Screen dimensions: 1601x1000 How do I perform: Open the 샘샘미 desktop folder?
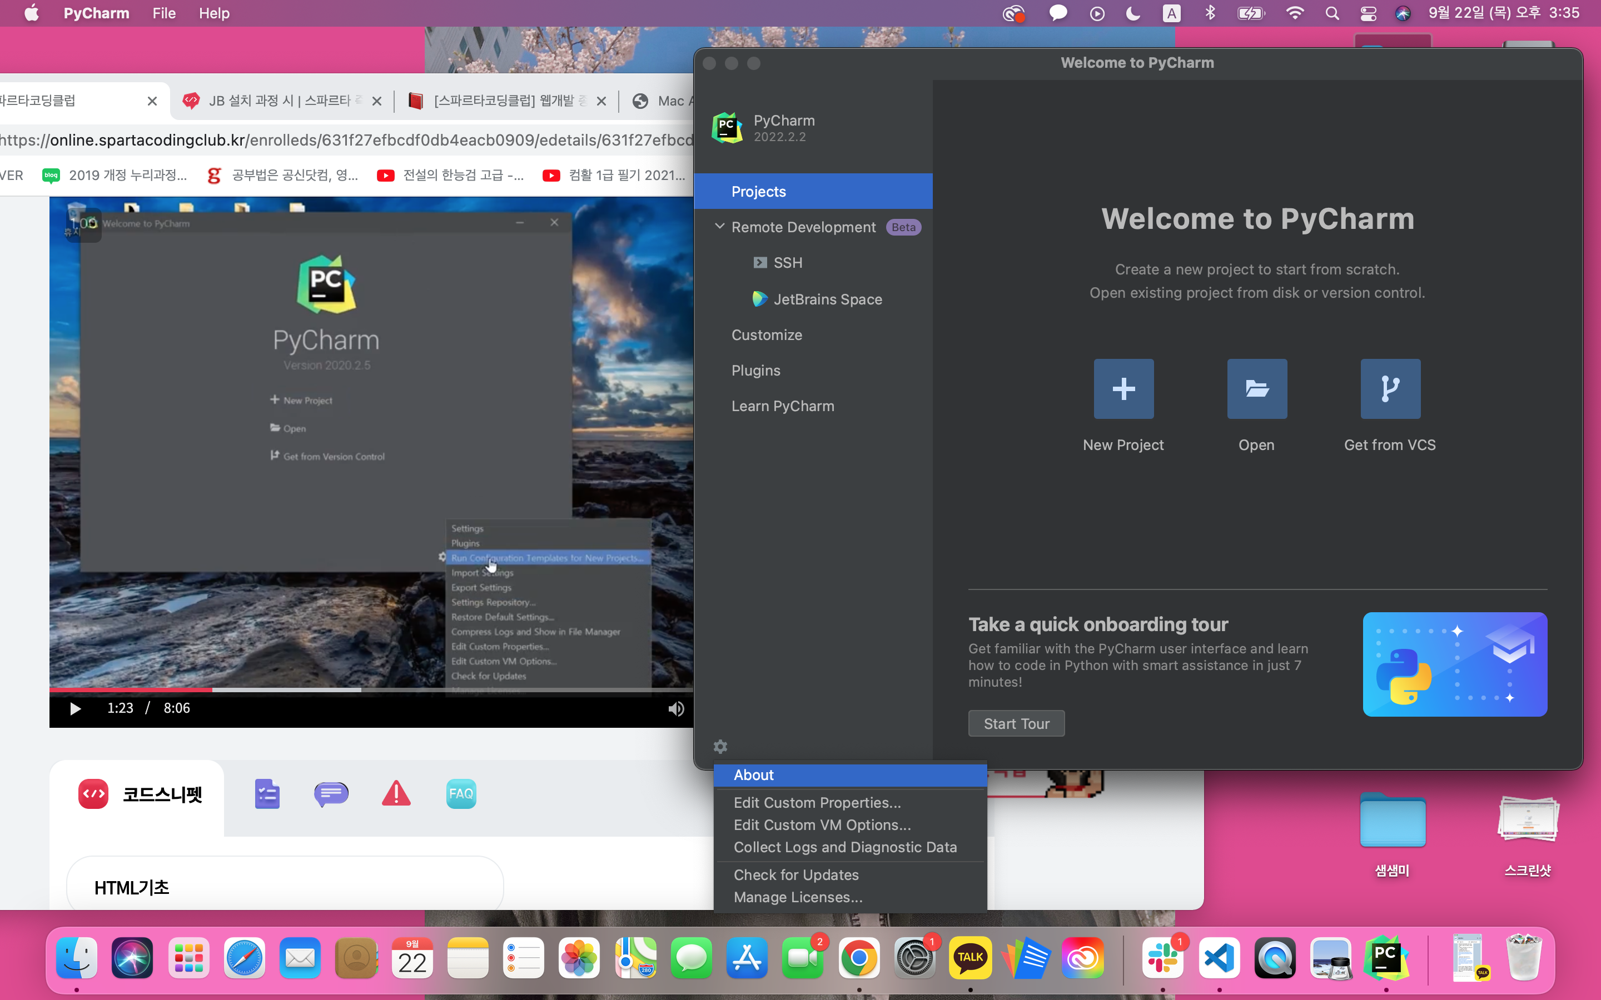coord(1393,834)
